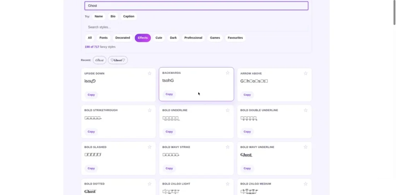Star the Bold Dotted style
396x195 pixels.
point(150,184)
